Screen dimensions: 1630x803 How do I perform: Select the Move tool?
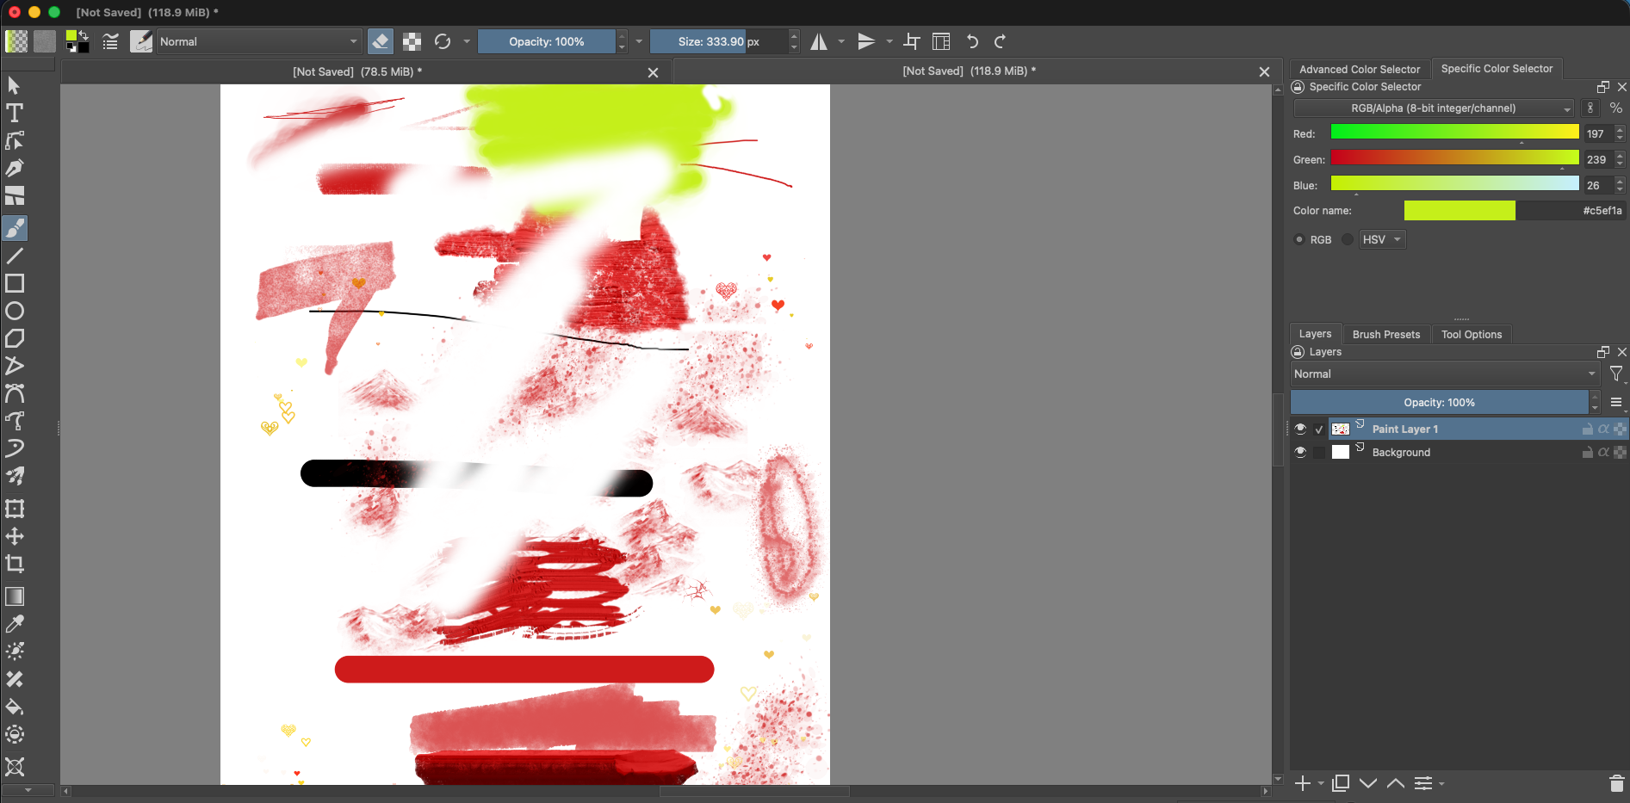click(15, 536)
